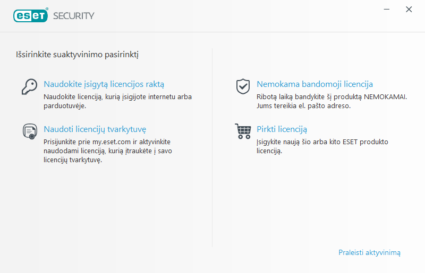Choose "Nemokama bandomoji licencija" free trial
This screenshot has height=273, width=425.
pos(314,84)
